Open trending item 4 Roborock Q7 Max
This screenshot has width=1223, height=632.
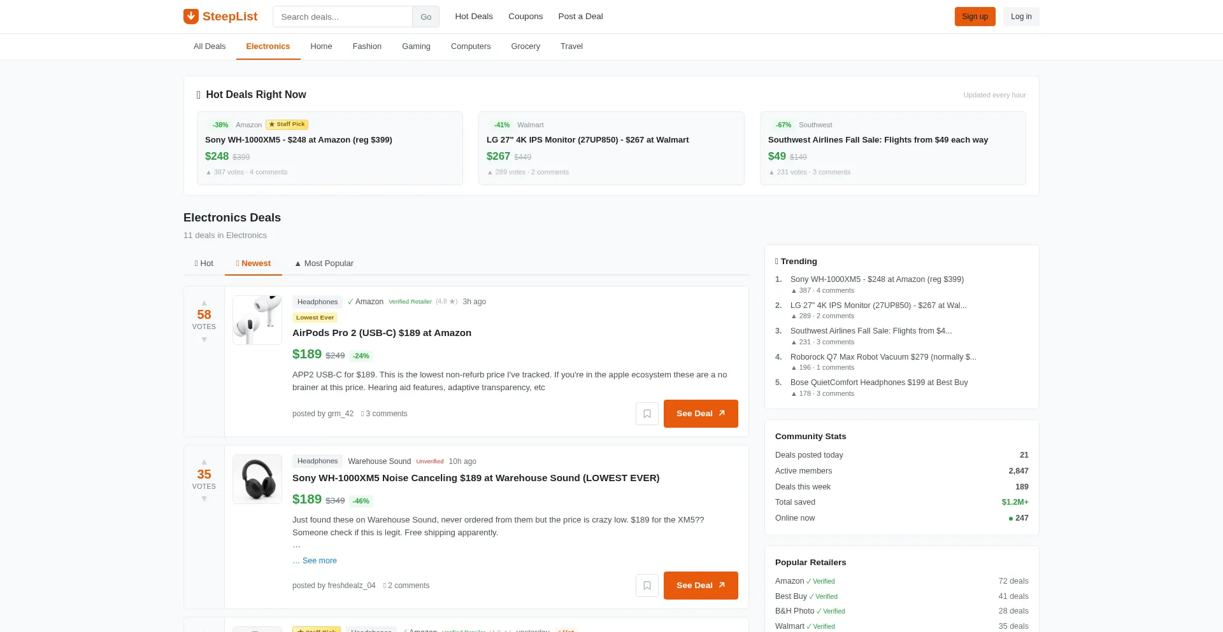(883, 357)
